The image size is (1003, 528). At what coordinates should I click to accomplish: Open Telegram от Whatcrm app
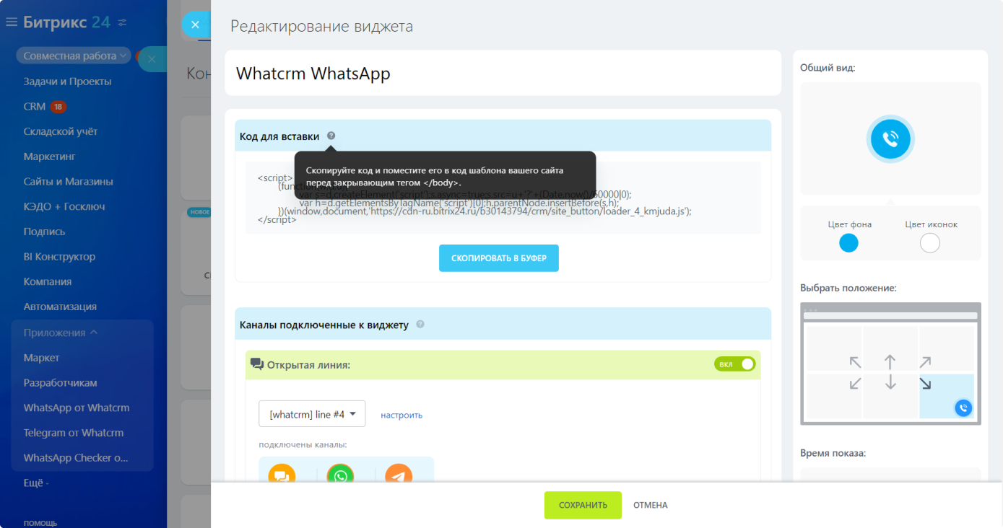point(73,433)
